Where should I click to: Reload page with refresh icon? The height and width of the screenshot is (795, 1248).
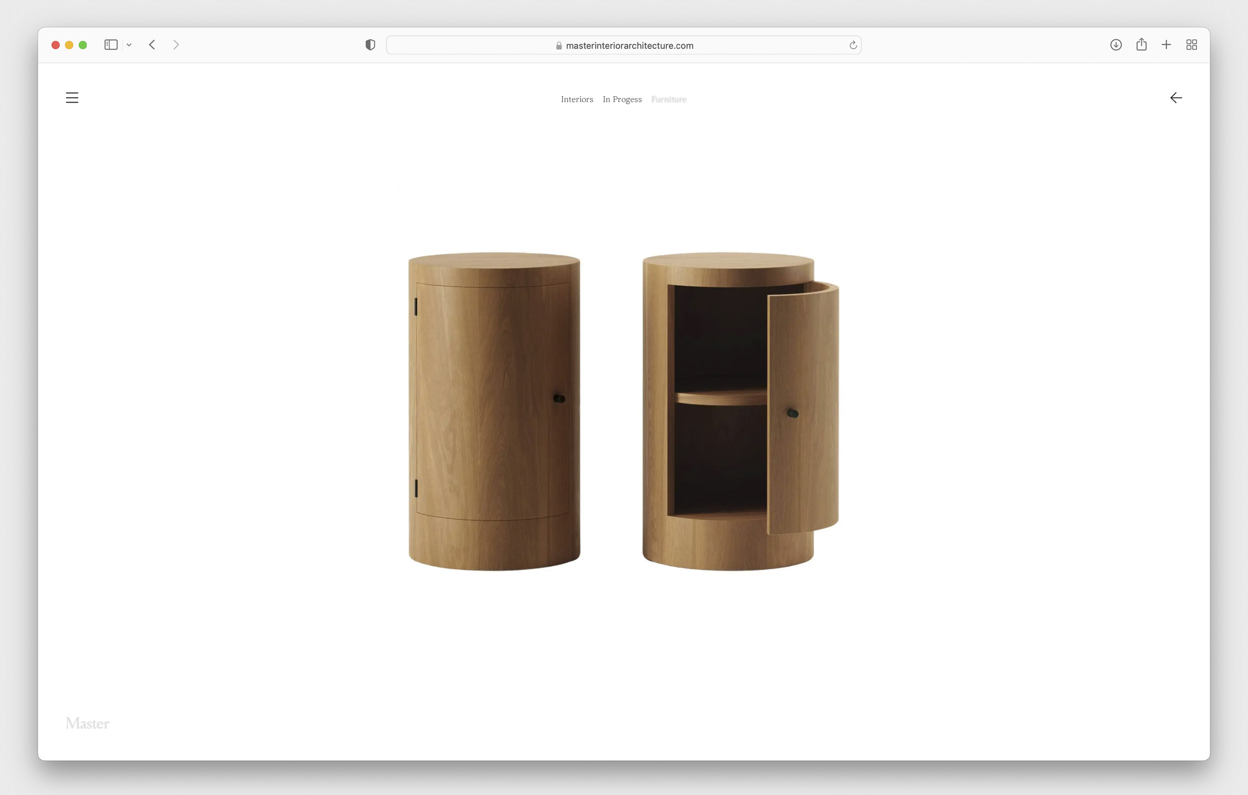coord(853,45)
